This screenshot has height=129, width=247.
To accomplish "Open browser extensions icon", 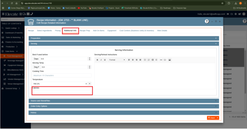I will 229,3.
